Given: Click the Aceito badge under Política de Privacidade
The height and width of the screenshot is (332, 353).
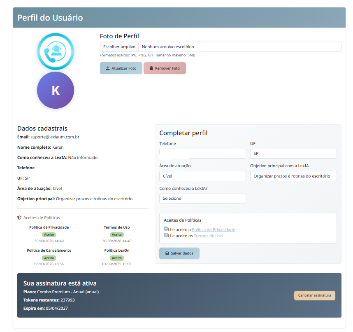Looking at the screenshot, I should [49, 234].
